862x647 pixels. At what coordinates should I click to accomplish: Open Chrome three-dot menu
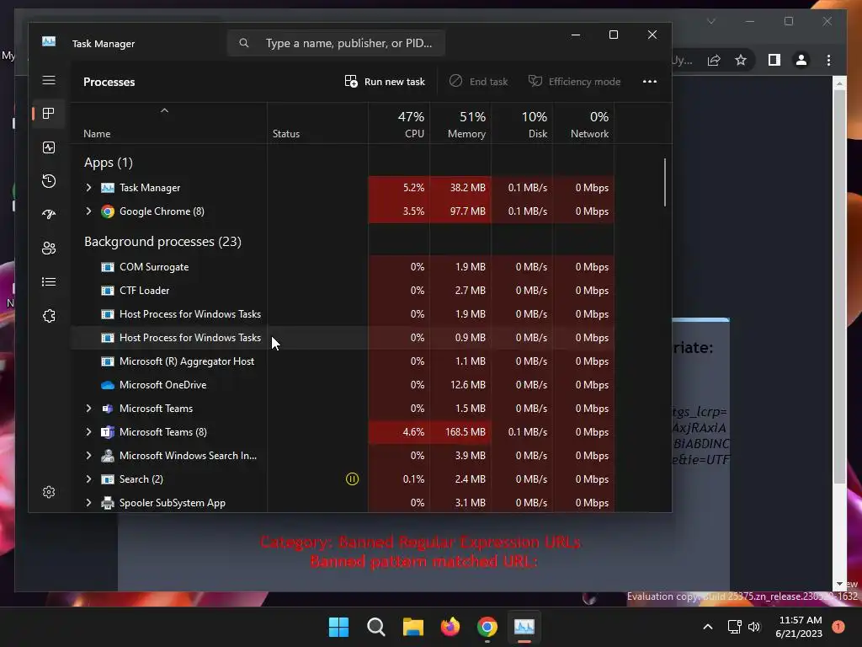click(x=828, y=60)
